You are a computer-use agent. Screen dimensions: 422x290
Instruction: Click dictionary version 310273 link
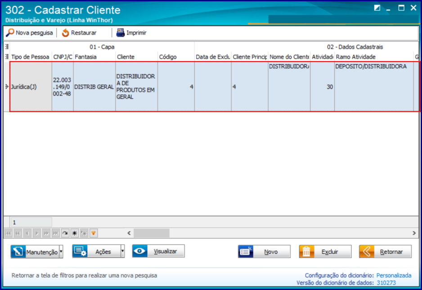[x=386, y=282]
